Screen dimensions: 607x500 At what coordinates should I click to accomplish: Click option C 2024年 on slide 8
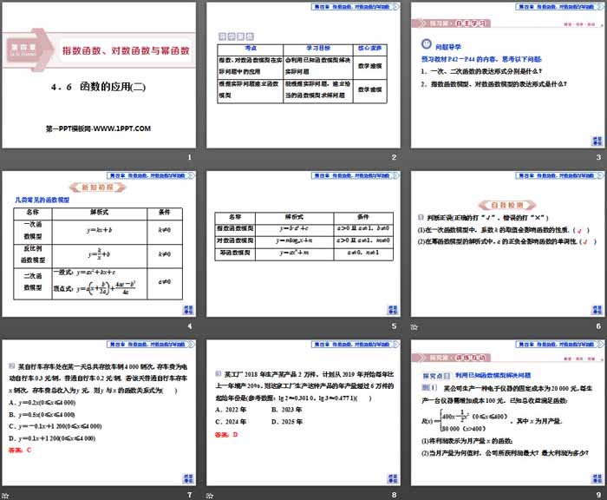[x=231, y=422]
